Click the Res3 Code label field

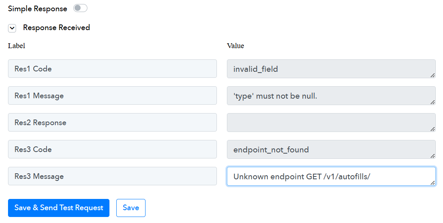112,149
